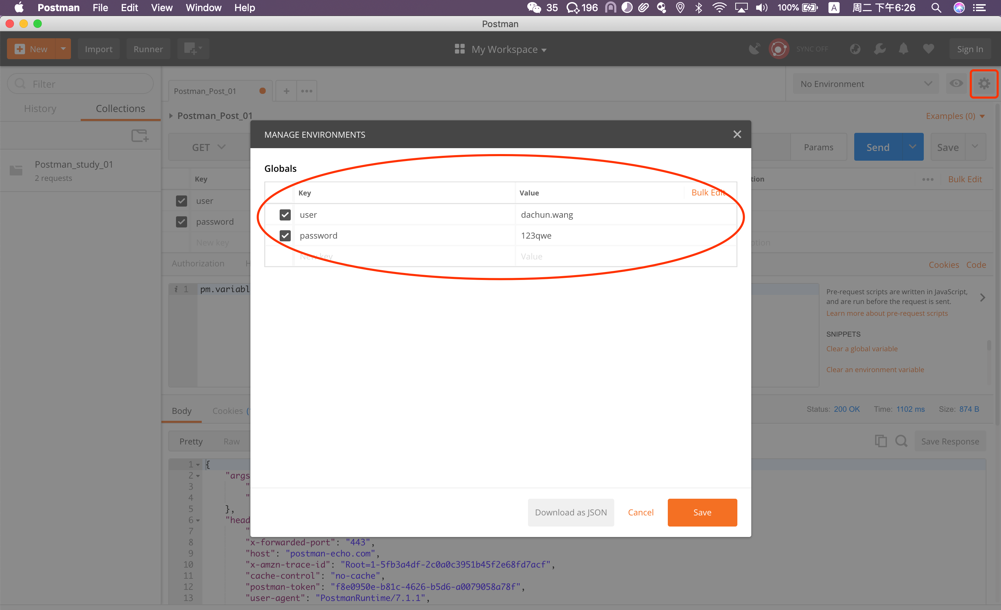Click the search response magnifier icon
Image resolution: width=1001 pixels, height=610 pixels.
(901, 441)
